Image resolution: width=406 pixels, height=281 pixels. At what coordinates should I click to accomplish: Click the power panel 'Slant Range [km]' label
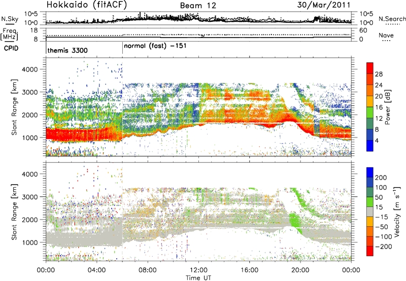[14, 107]
